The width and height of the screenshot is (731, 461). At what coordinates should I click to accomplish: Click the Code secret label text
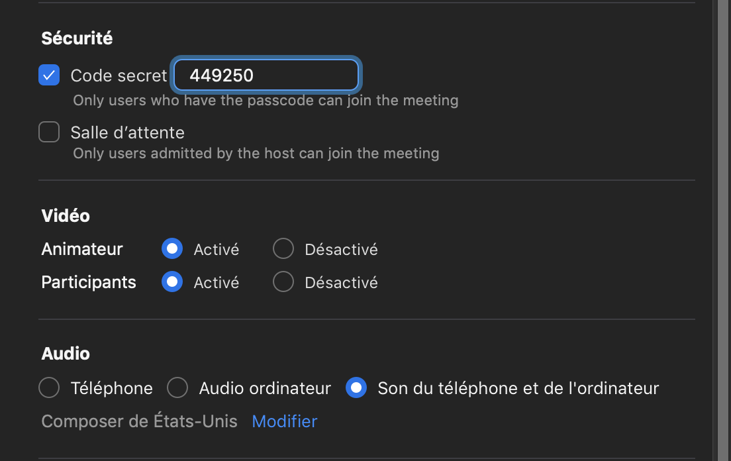click(119, 76)
